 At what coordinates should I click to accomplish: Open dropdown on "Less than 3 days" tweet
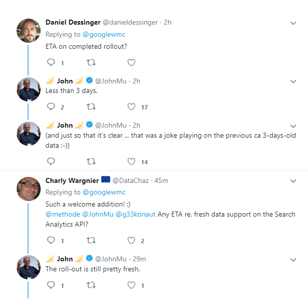point(294,81)
